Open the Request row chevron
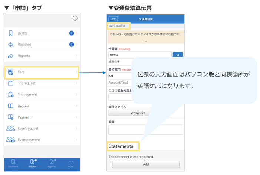260x175 pixels. (x=77, y=106)
